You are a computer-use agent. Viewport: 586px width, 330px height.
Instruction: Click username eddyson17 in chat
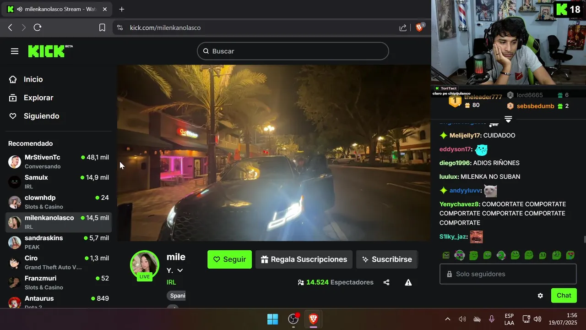click(x=455, y=149)
